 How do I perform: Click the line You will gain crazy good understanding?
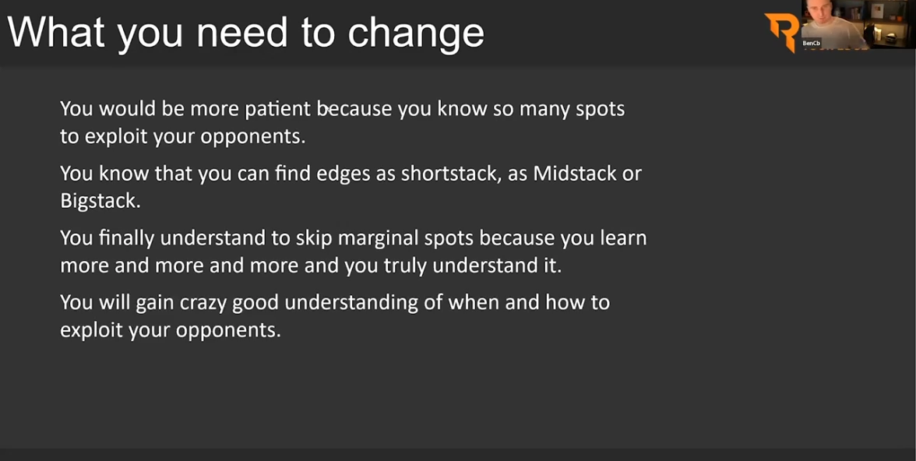pos(335,303)
